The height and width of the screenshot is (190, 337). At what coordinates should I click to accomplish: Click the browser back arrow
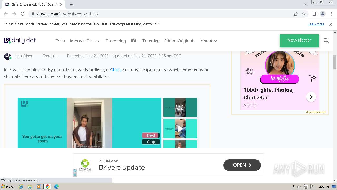tap(6, 14)
